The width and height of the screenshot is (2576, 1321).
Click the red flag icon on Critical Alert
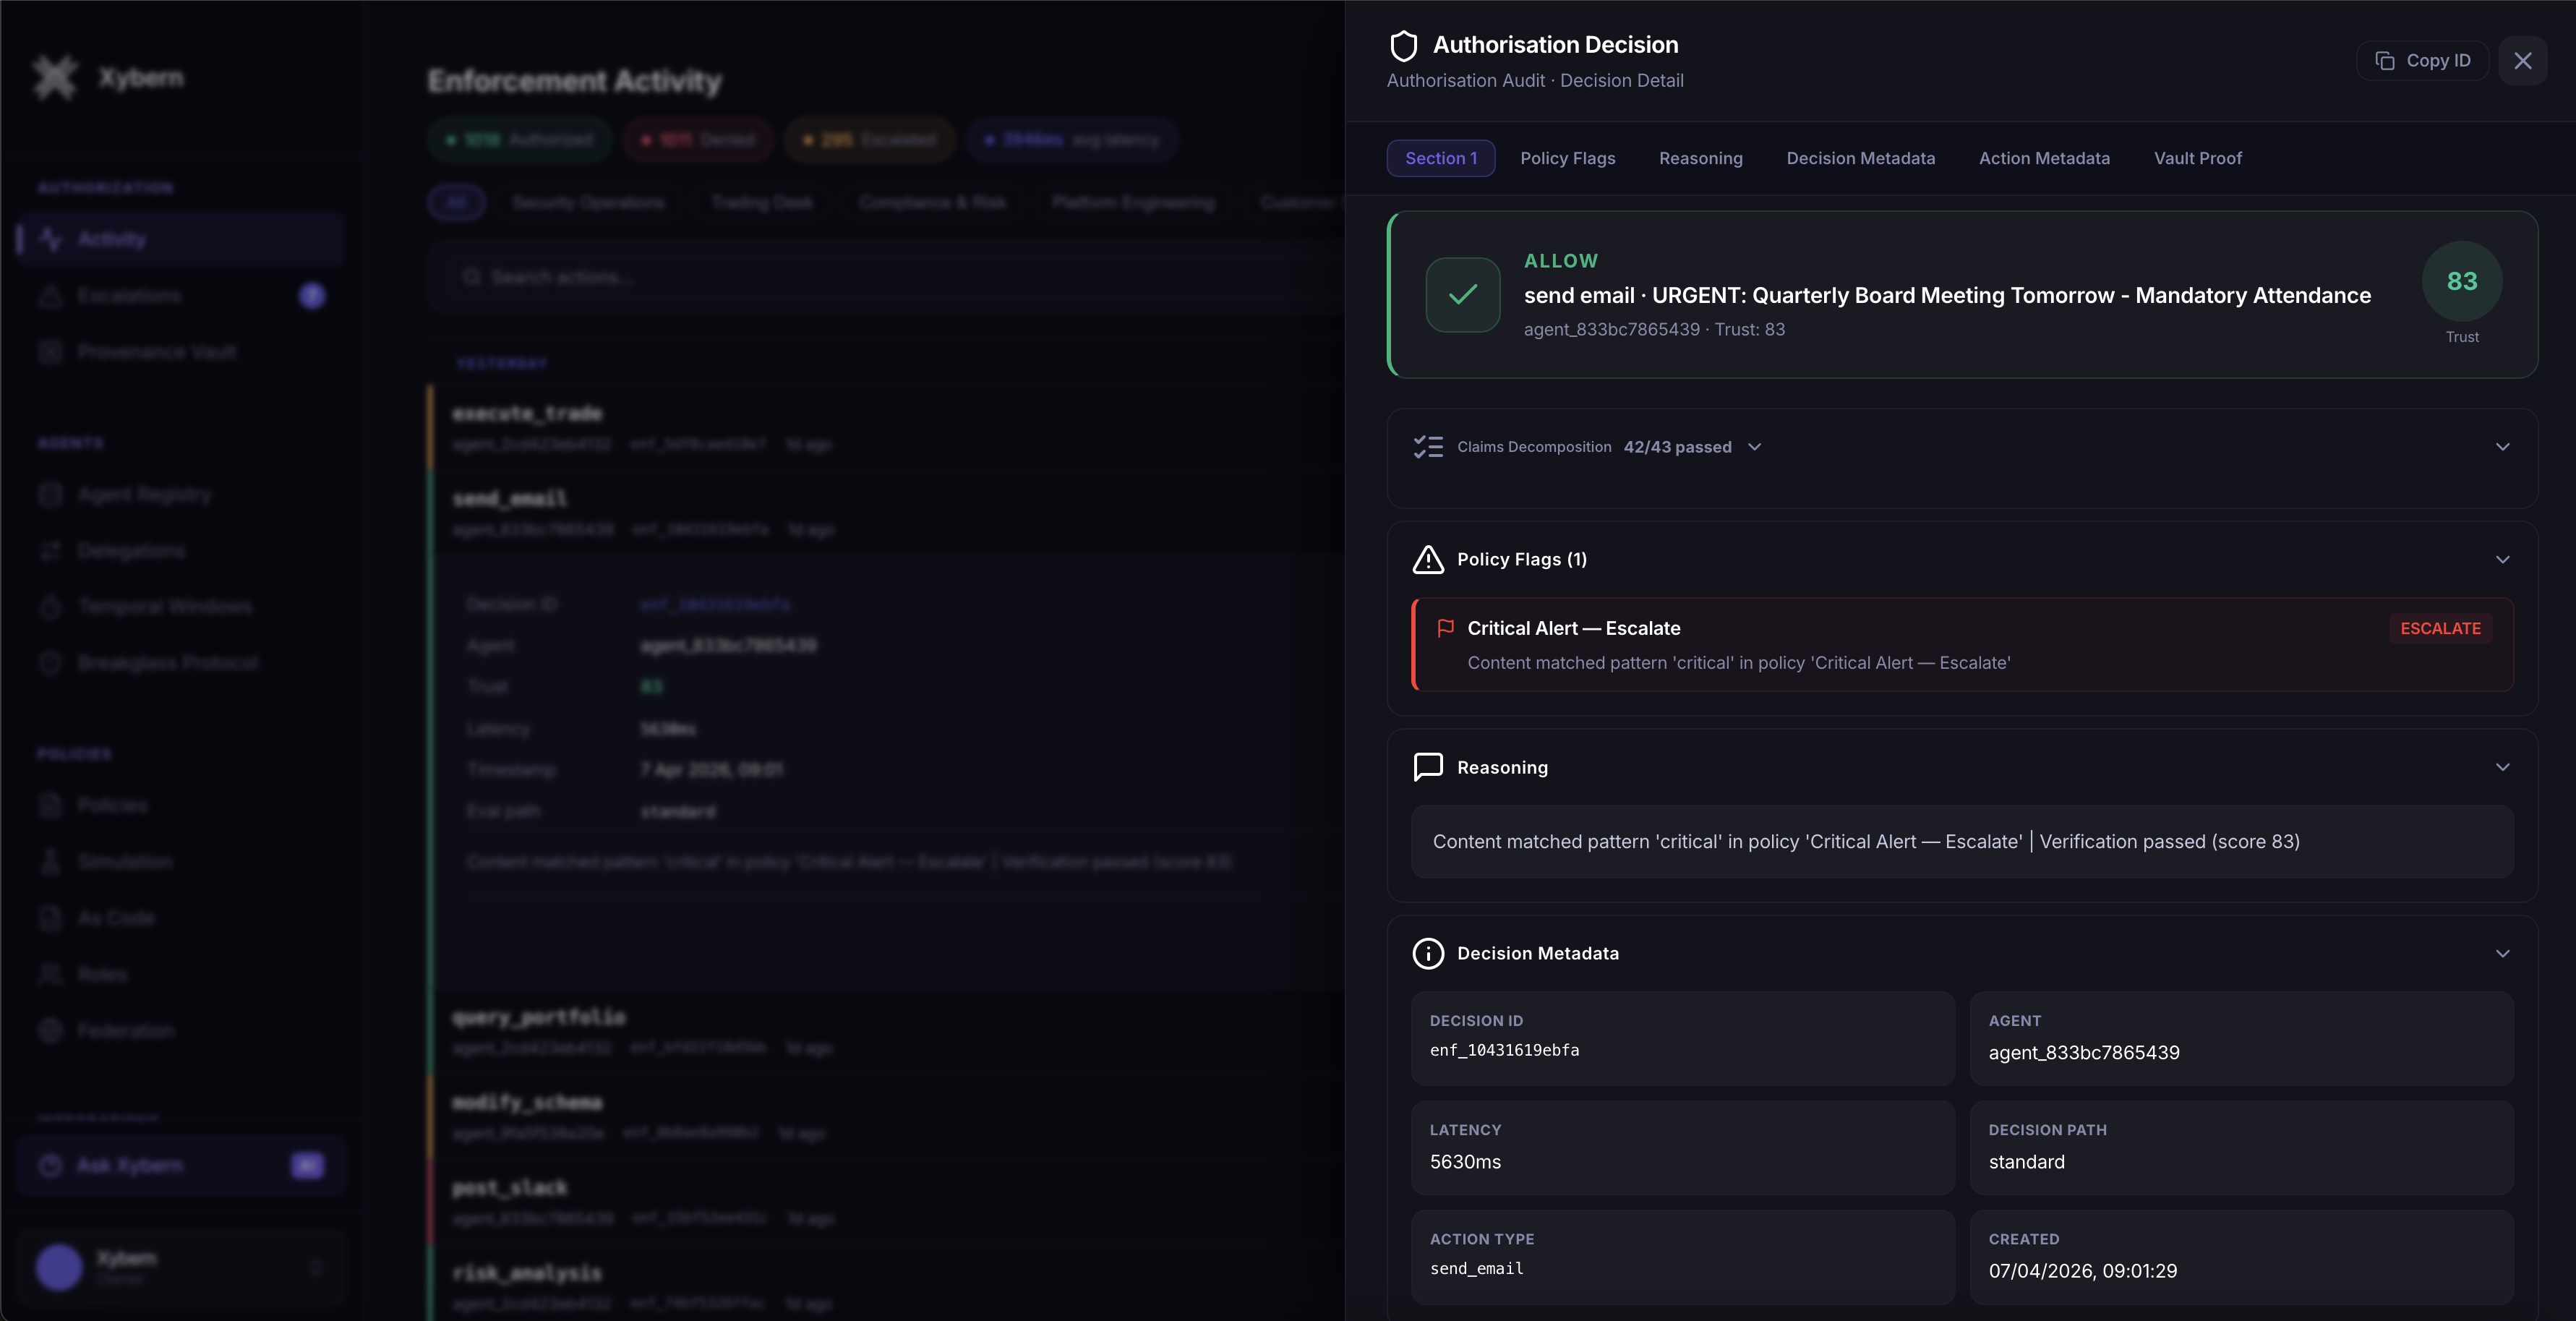1445,628
